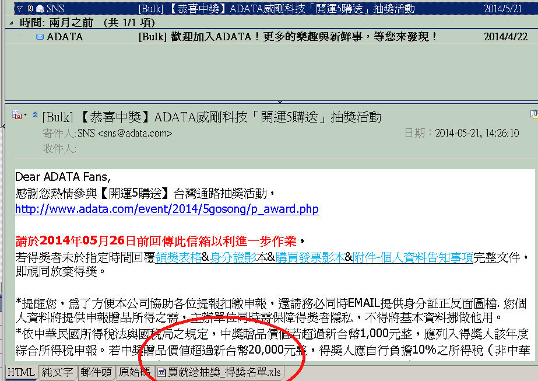The image size is (538, 381).
Task: Click the unread envelope icon beside ADATA
Action: point(40,37)
